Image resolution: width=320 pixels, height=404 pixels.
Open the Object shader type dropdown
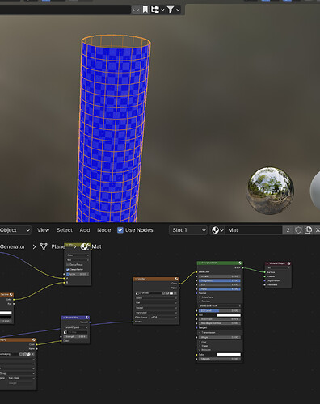pyautogui.click(x=15, y=230)
